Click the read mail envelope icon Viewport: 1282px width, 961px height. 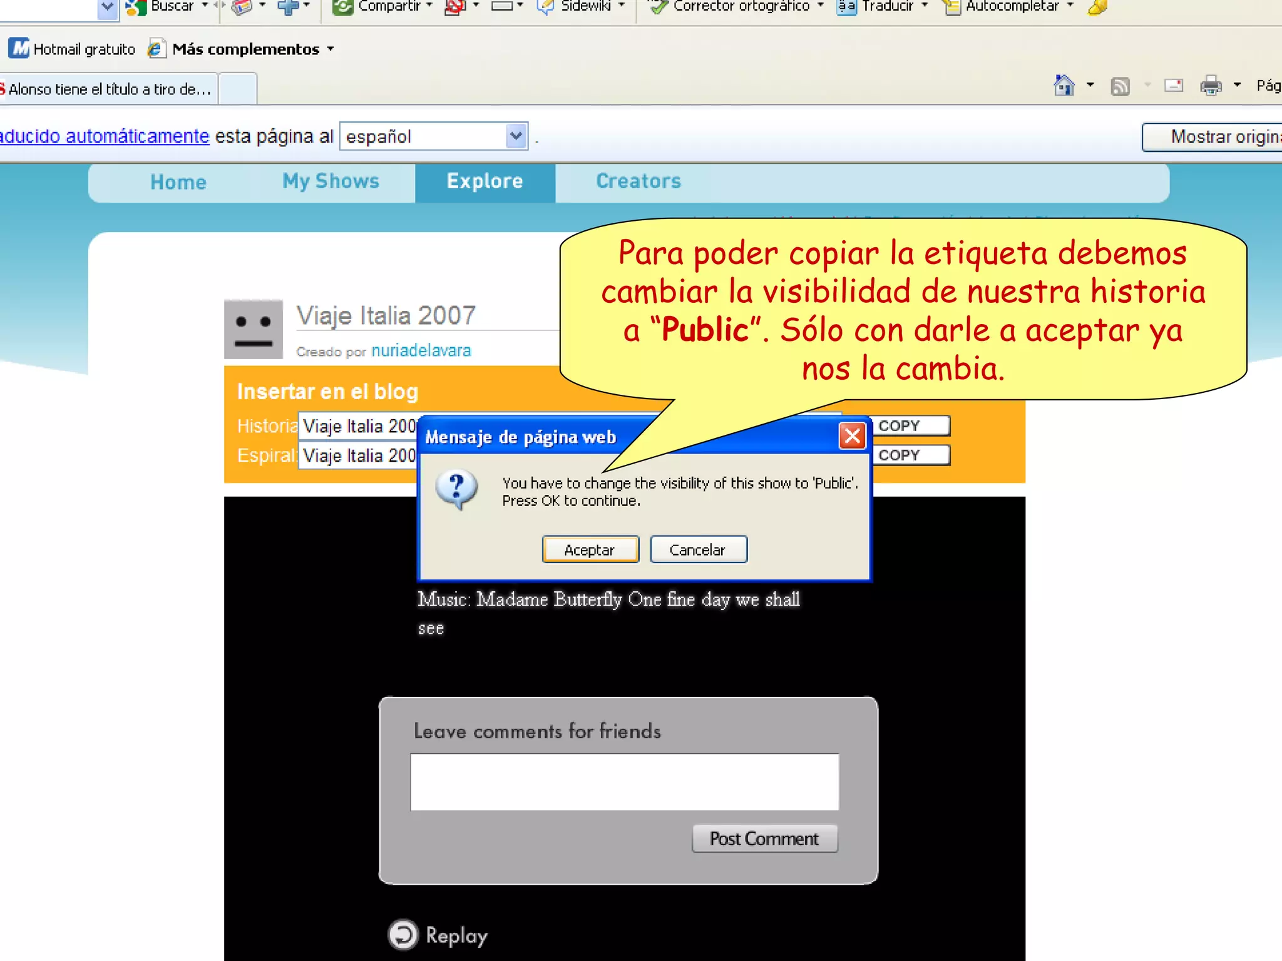pyautogui.click(x=1174, y=85)
